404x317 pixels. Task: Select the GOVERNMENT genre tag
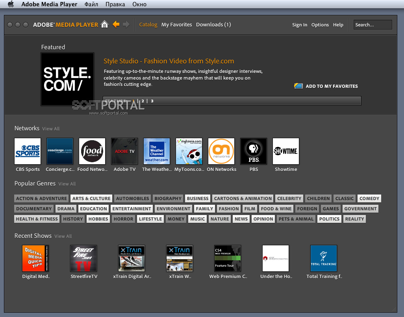[360, 209]
